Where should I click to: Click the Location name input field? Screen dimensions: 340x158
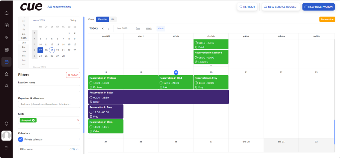point(49,88)
